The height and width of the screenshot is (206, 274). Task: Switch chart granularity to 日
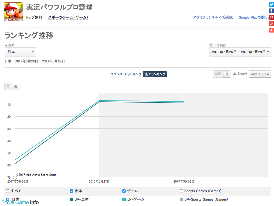[x=227, y=74]
